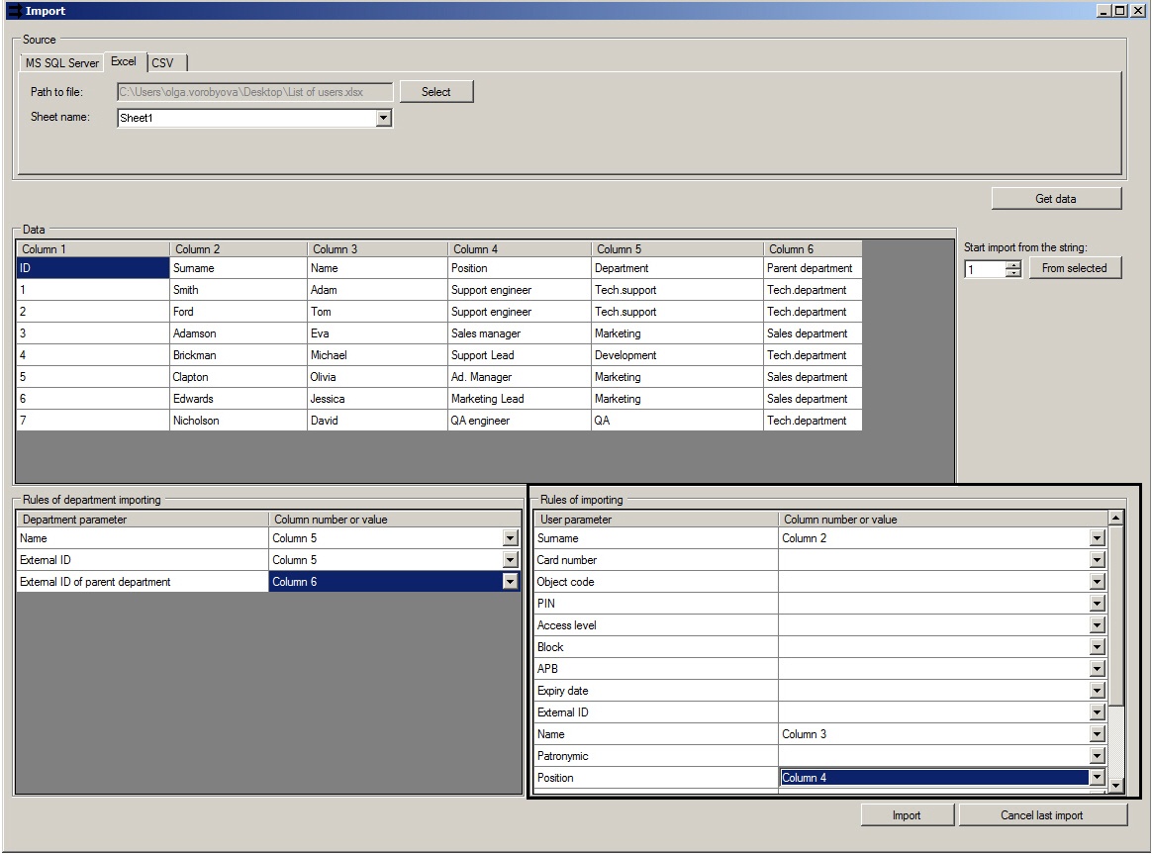Increase the start import string number
This screenshot has height=854, width=1152.
[x=1012, y=264]
